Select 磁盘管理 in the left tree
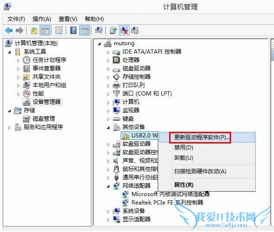This screenshot has height=232, width=274. click(x=44, y=119)
